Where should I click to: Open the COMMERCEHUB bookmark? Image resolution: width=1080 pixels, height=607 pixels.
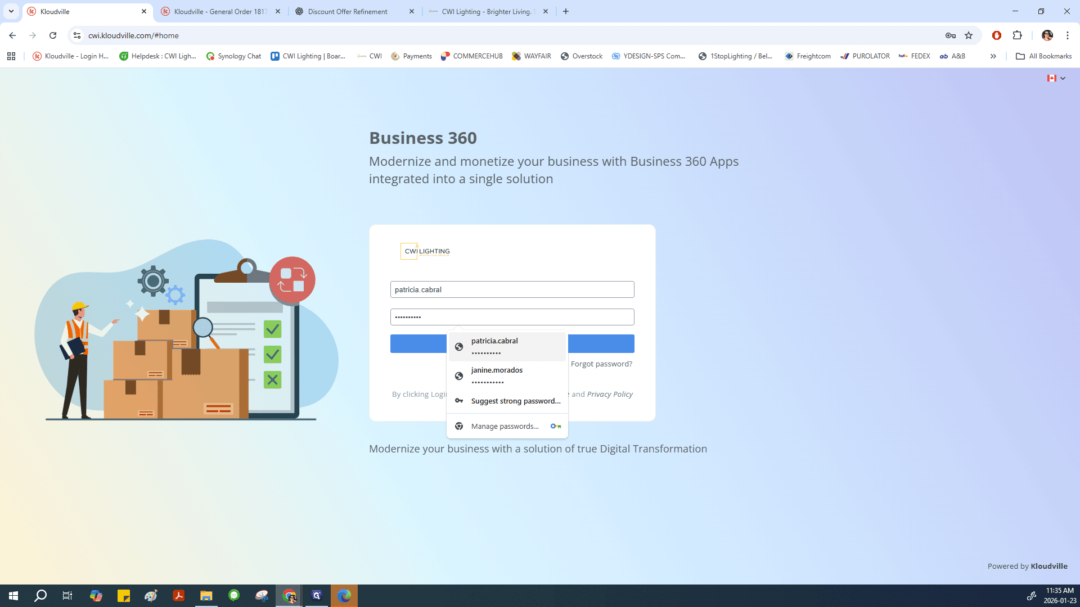point(471,56)
